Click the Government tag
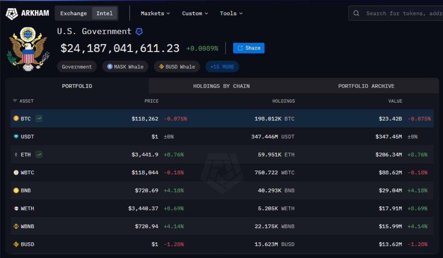443x258 pixels. (77, 67)
